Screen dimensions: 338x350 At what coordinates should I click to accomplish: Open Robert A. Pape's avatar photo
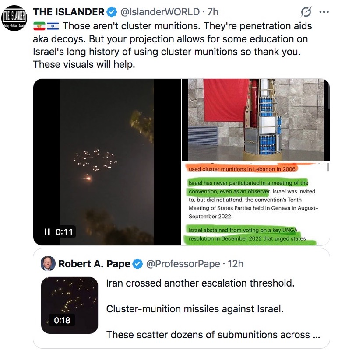[x=48, y=264]
